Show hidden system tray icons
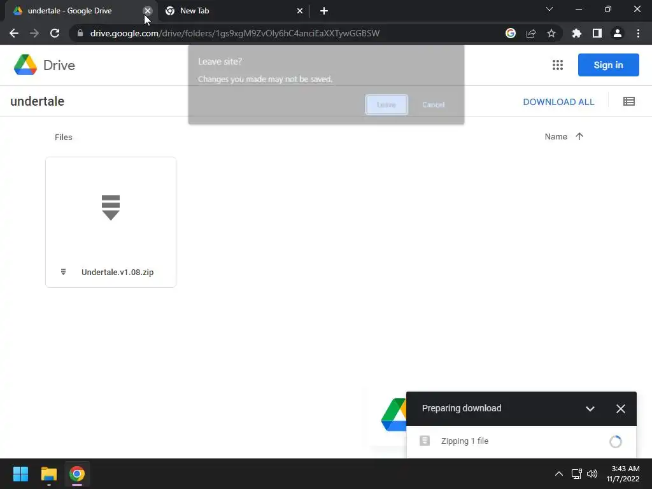The width and height of the screenshot is (652, 489). (559, 474)
